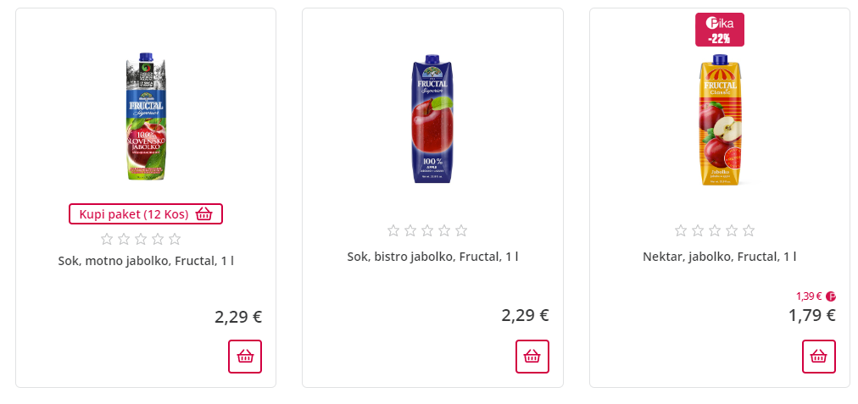
Task: Open the Sok, bistro jabolko product image
Action: tap(432, 119)
